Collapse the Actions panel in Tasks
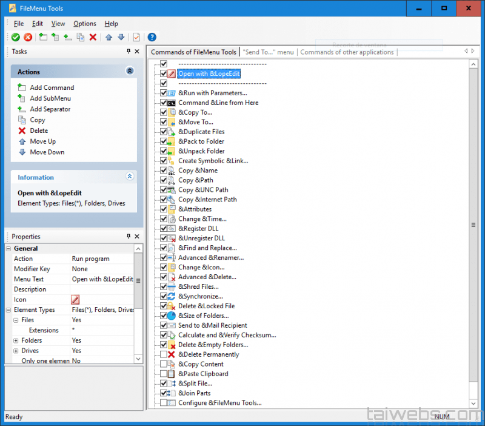 coord(129,71)
